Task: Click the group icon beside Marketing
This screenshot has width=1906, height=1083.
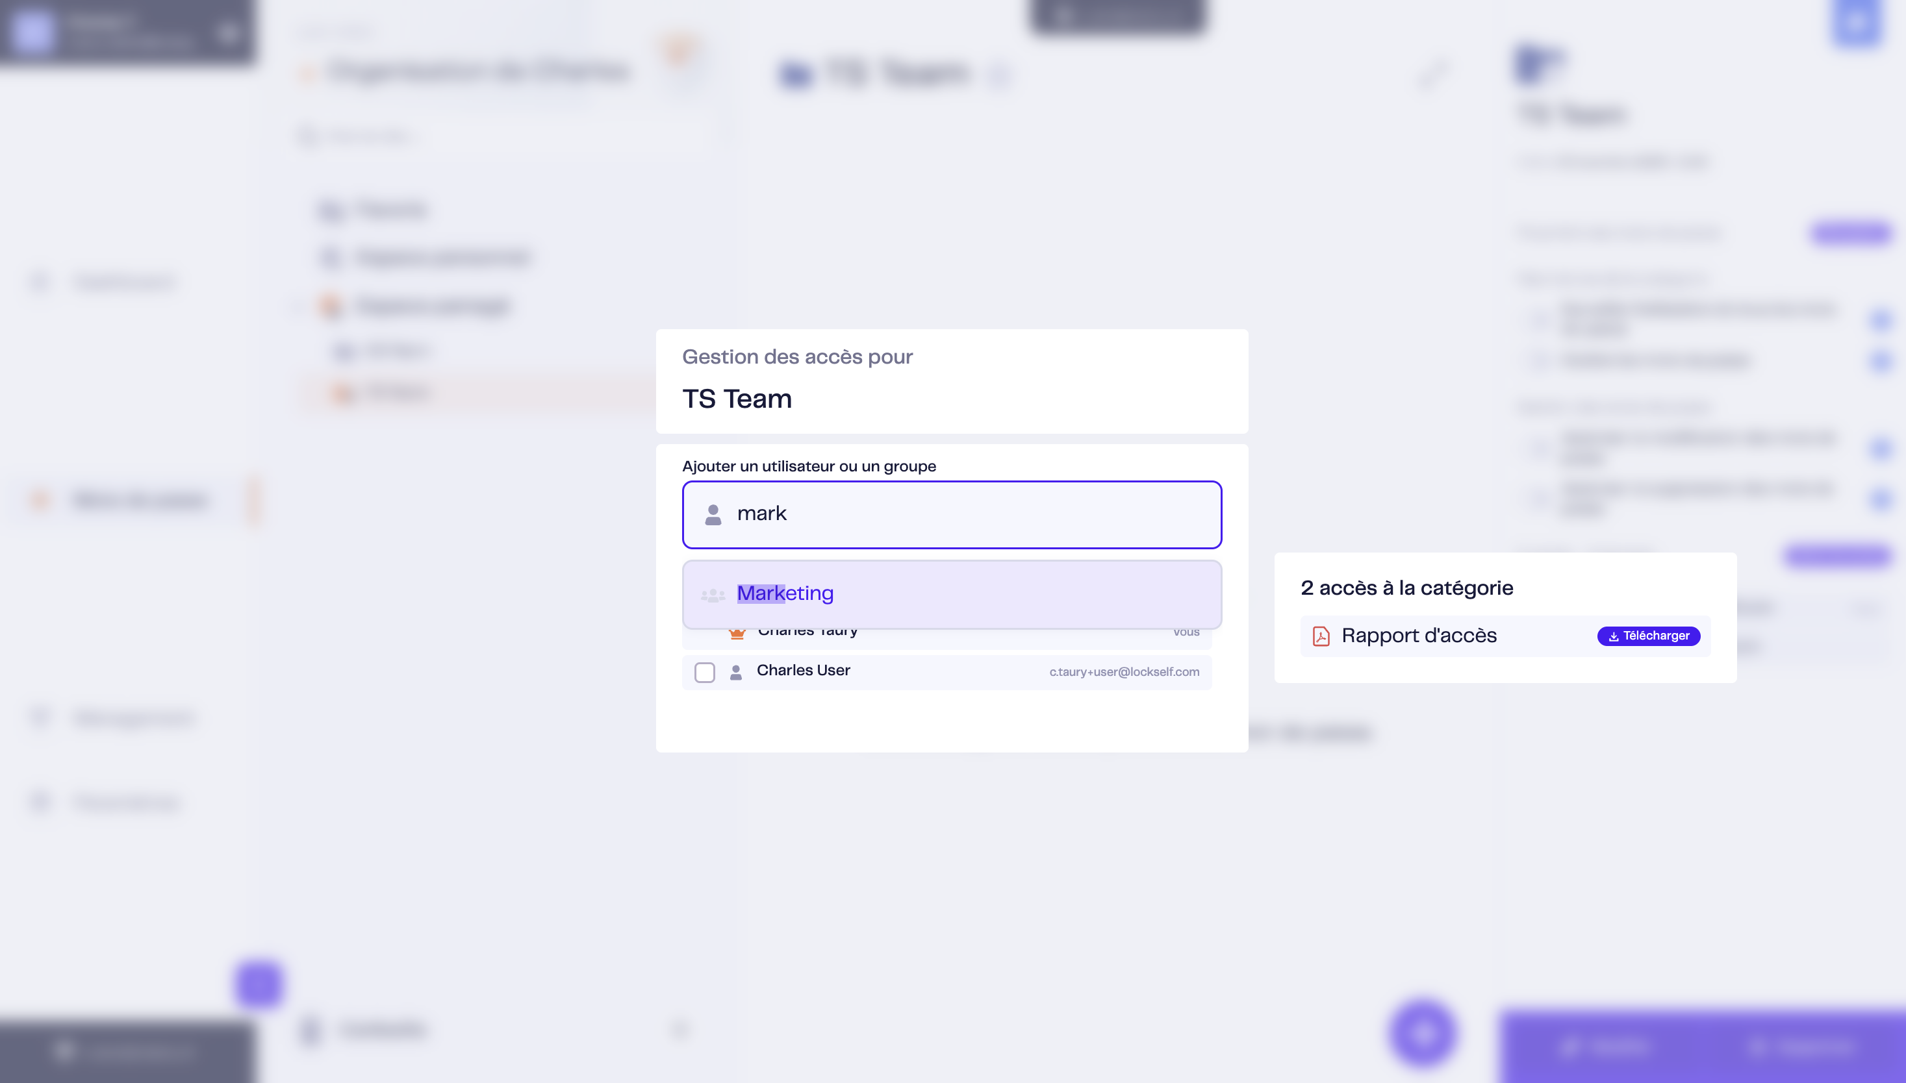Action: [713, 594]
